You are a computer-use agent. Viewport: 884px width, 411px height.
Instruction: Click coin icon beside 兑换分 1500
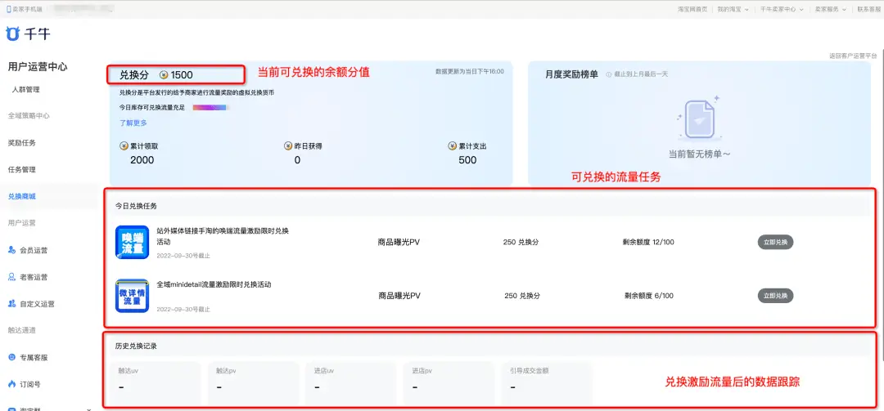164,74
